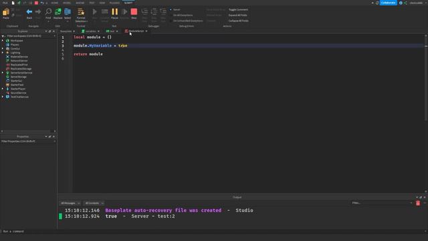Select ServerScriptService in Explorer

point(21,73)
